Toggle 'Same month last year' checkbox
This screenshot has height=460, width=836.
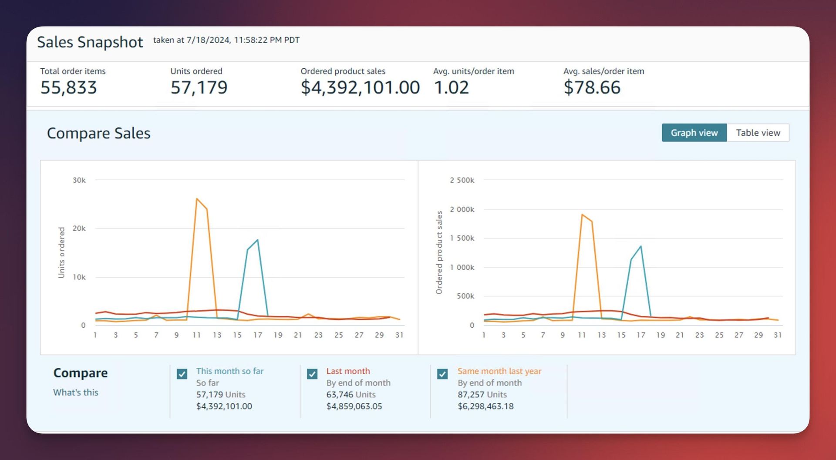pos(442,374)
